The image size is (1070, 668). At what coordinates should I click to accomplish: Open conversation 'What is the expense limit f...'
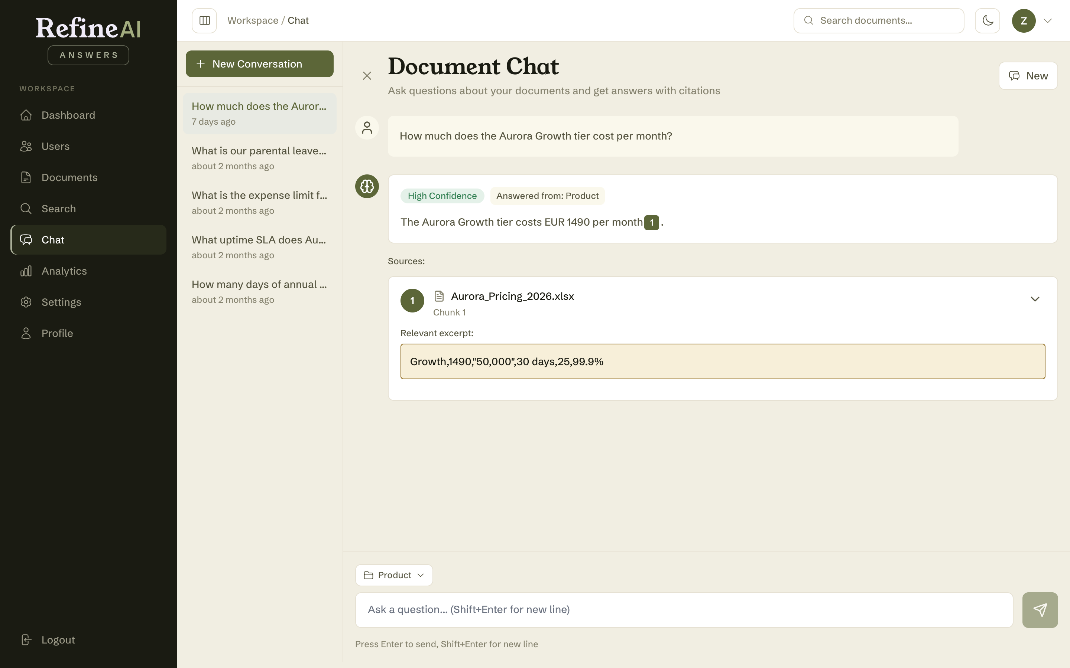[260, 202]
